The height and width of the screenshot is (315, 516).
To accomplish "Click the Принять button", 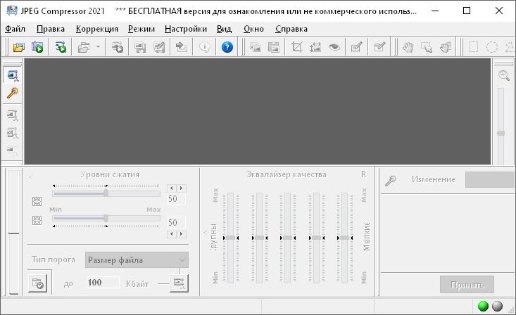I will coord(467,285).
